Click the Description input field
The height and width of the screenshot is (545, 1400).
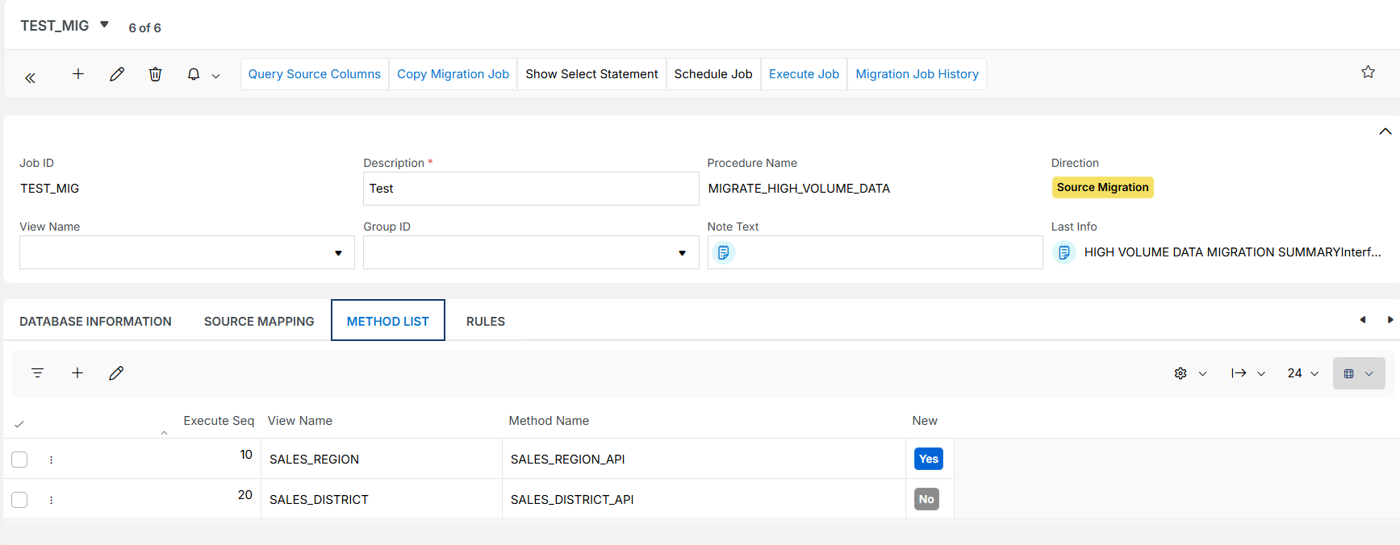(531, 189)
